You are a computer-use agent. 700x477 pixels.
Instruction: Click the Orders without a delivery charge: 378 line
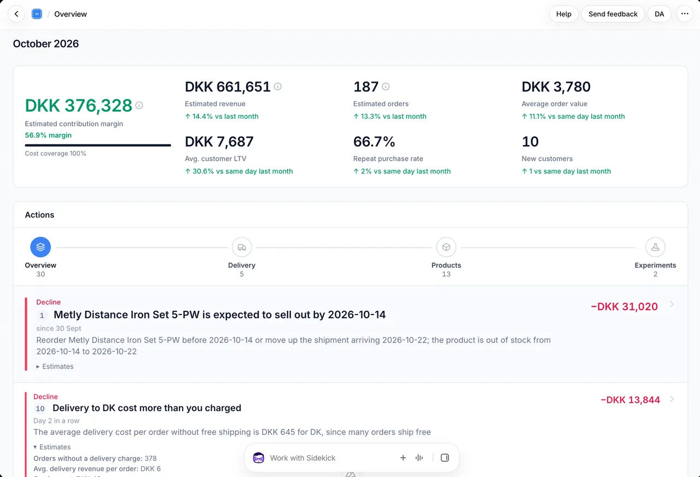[95, 458]
